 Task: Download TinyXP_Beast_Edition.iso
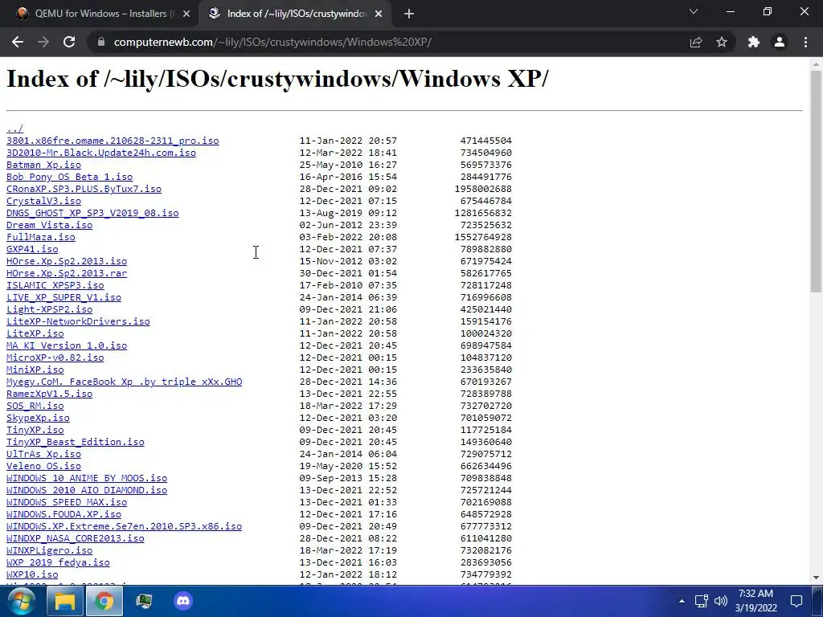[x=75, y=443]
